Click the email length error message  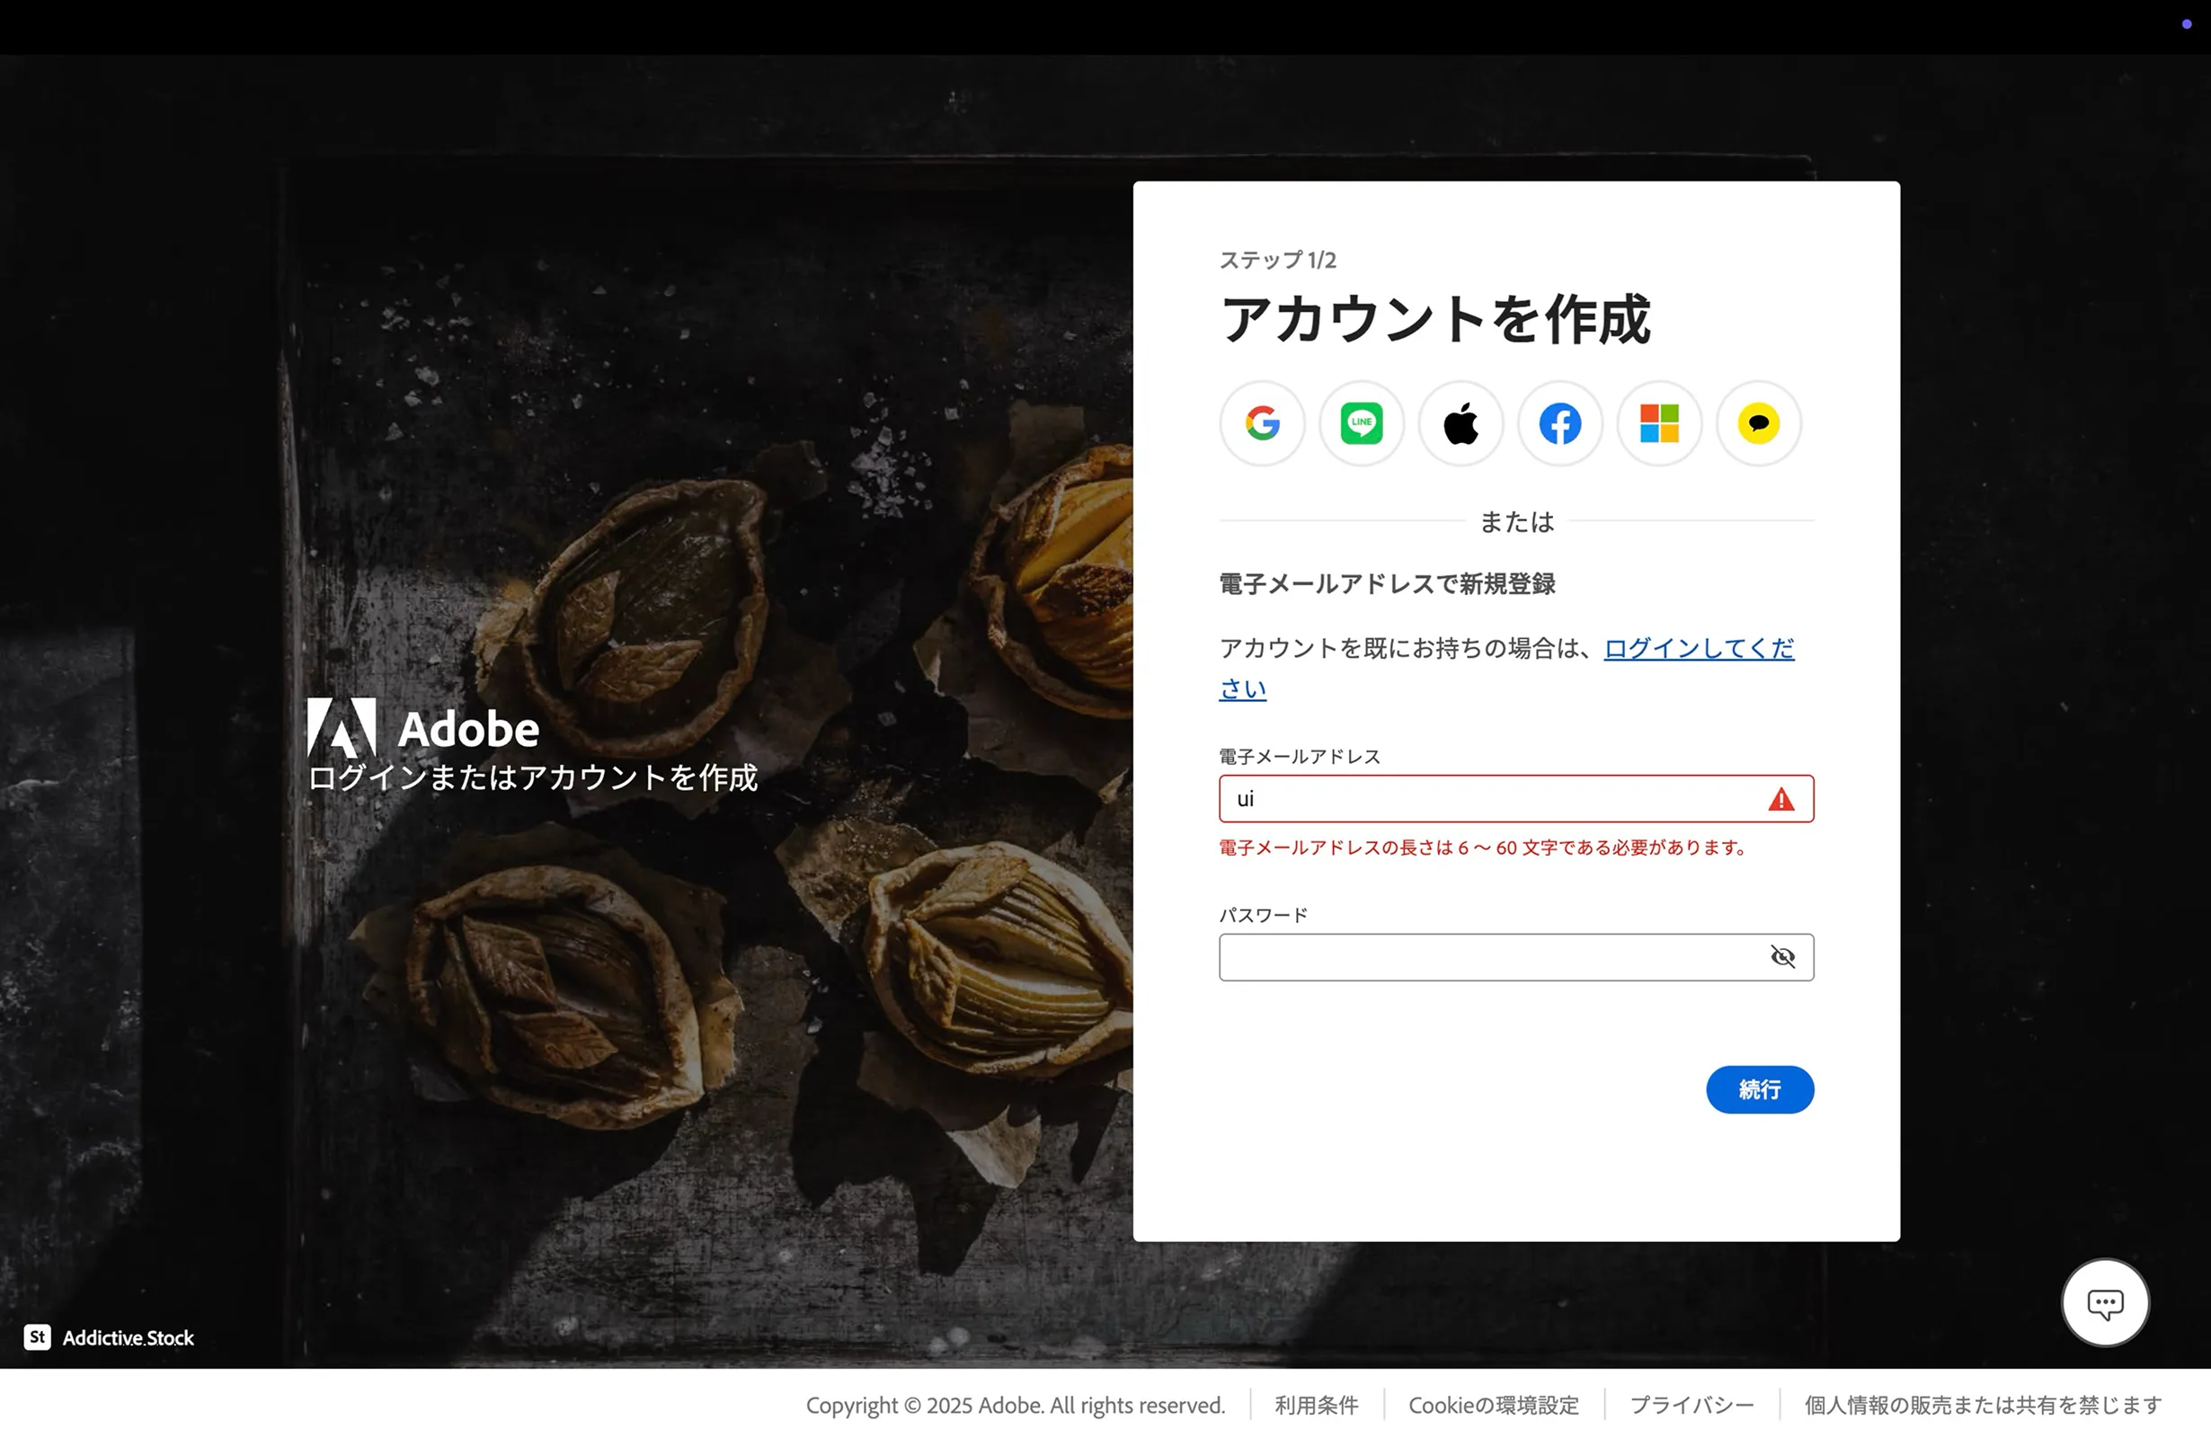pos(1481,847)
